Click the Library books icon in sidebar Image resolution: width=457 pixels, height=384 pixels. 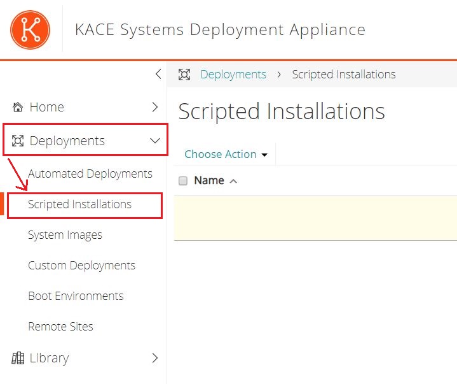pos(18,358)
